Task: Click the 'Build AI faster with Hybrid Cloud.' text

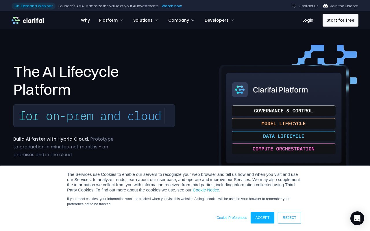Action: tap(51, 139)
